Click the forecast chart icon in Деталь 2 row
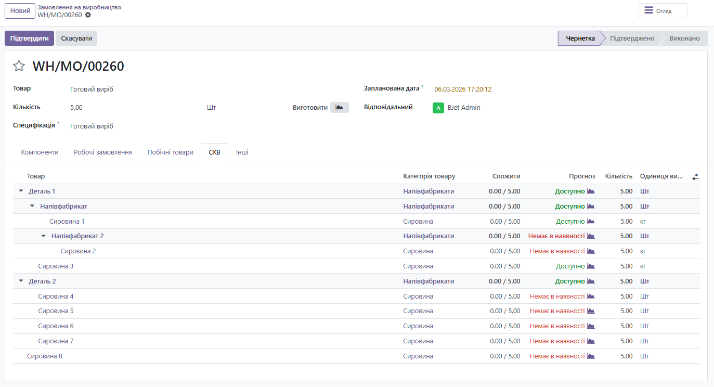 (591, 281)
